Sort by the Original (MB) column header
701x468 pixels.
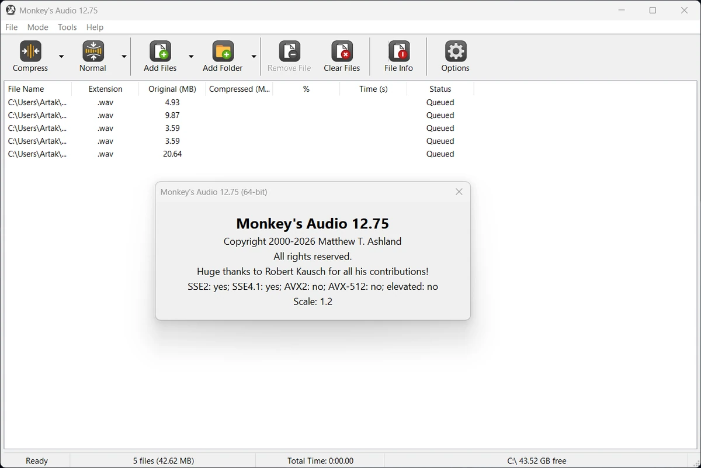click(172, 89)
